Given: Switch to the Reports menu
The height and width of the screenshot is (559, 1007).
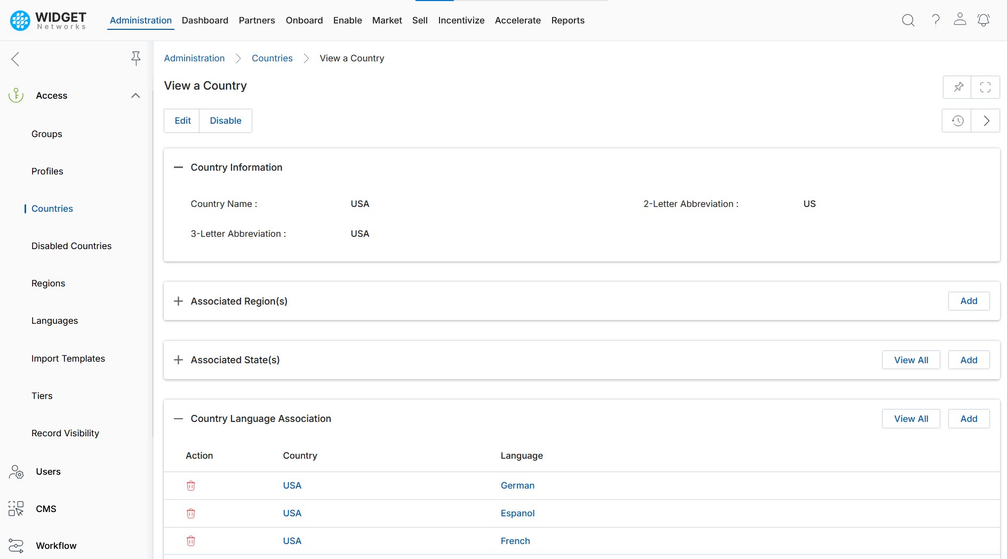Looking at the screenshot, I should click(x=568, y=20).
